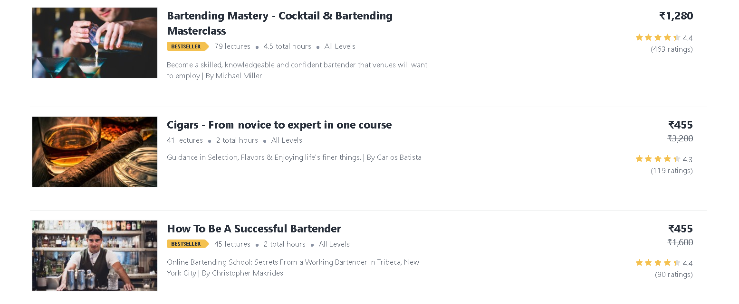739x304 pixels.
Task: Open the Cigars course whiskey and cigar thumbnail
Action: tap(95, 152)
